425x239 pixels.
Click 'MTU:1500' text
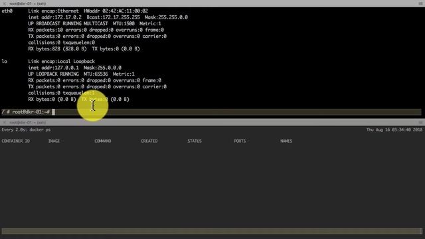124,24
